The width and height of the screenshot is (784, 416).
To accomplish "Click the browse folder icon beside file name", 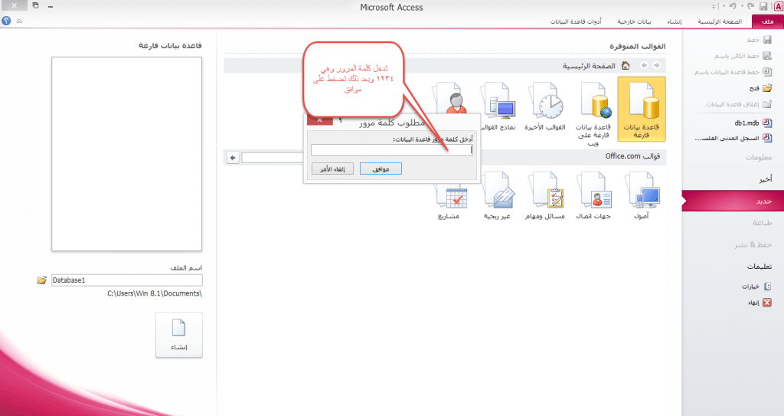I will pyautogui.click(x=41, y=280).
